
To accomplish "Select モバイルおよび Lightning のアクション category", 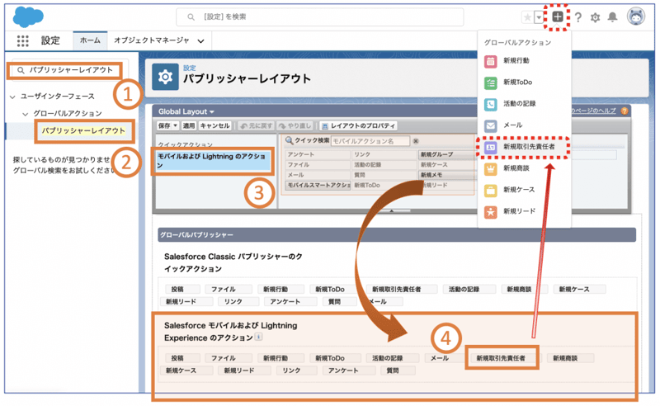I will click(213, 160).
